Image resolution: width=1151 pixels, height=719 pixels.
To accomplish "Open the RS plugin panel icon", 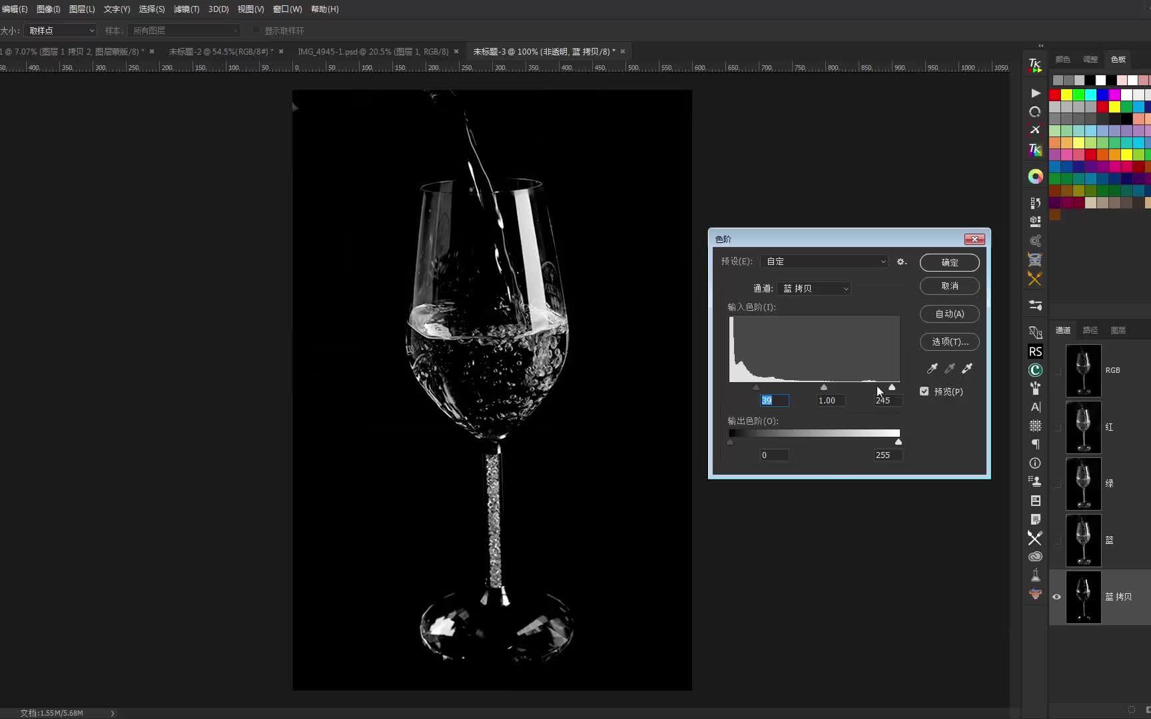I will (1035, 352).
